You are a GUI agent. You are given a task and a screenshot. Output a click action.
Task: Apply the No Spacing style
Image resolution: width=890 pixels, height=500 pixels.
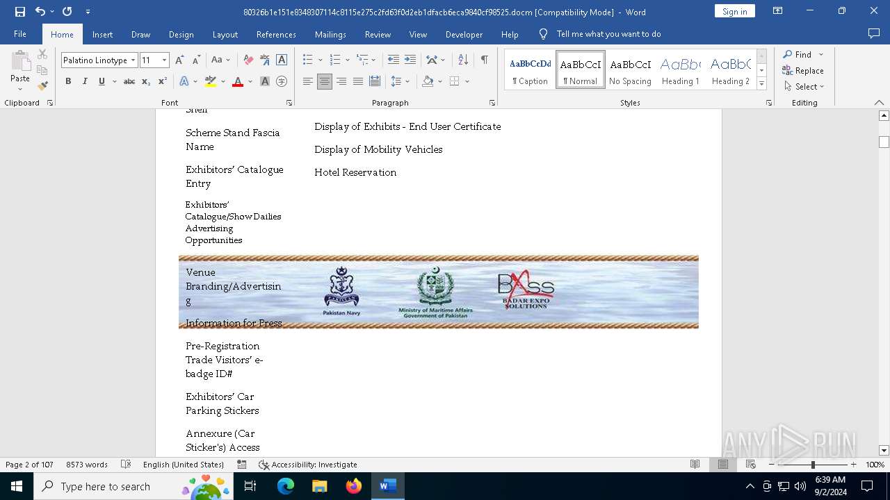pos(630,70)
